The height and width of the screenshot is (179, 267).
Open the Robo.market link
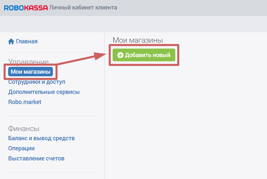tap(25, 102)
